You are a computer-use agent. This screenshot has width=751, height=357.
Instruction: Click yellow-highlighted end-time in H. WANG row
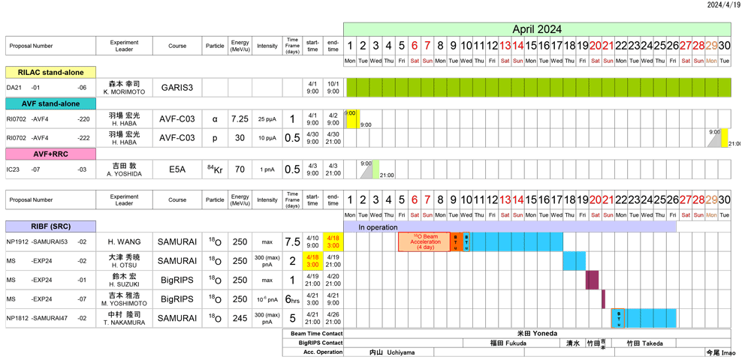333,241
